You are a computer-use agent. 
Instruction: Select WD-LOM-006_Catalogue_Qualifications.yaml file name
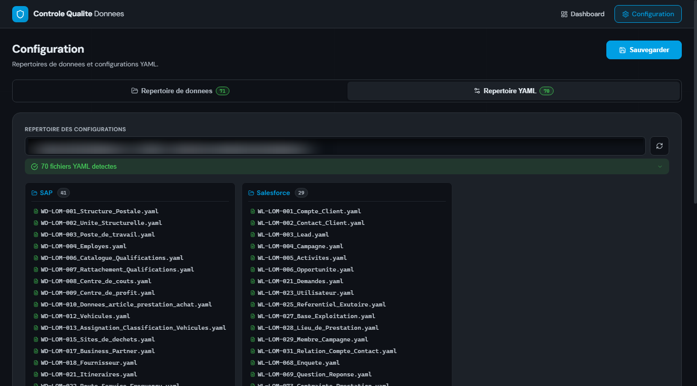click(x=112, y=258)
